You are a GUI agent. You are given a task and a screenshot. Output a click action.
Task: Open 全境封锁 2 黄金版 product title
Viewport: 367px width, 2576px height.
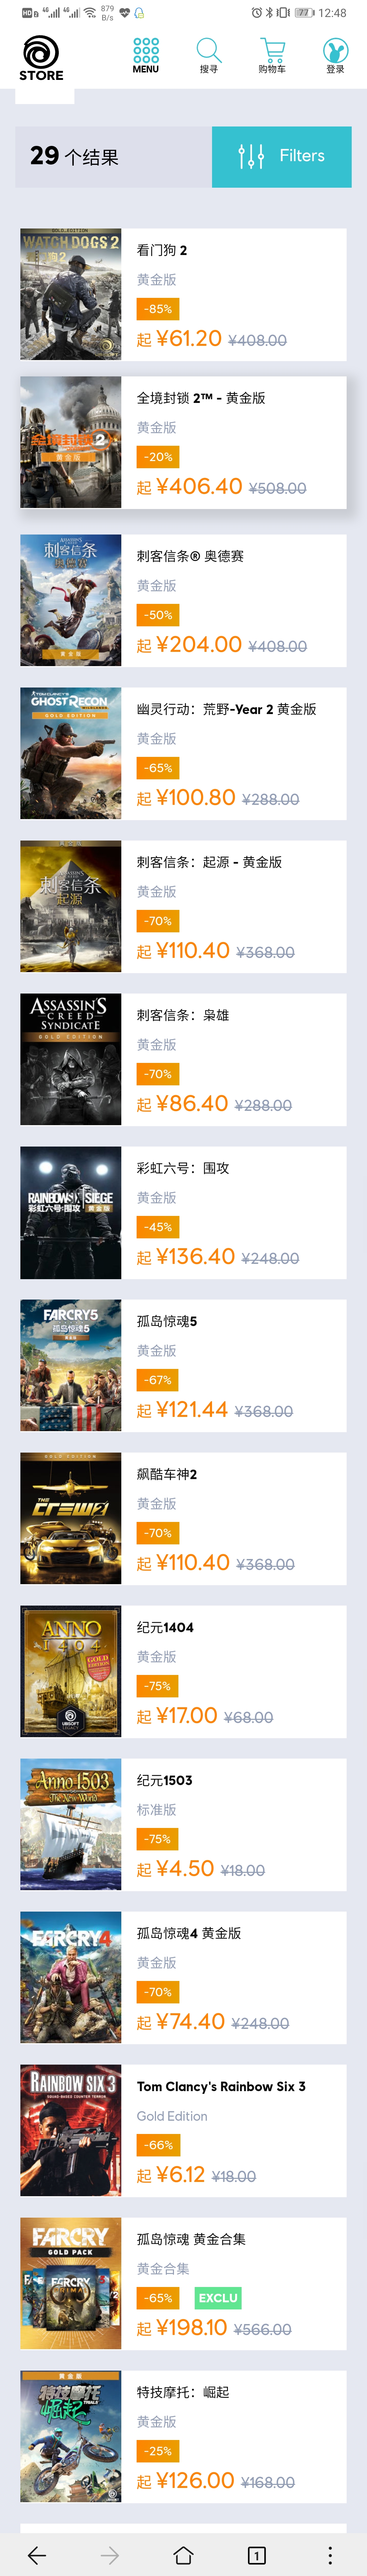201,398
